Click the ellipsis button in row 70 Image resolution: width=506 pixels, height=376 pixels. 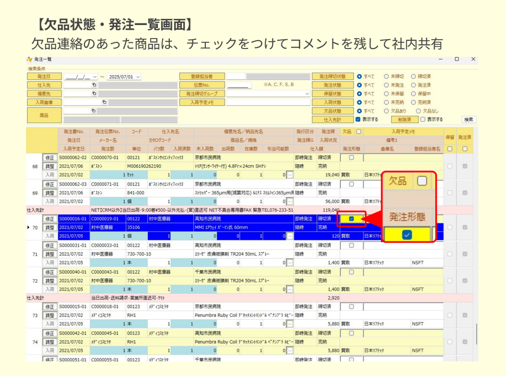click(x=290, y=236)
